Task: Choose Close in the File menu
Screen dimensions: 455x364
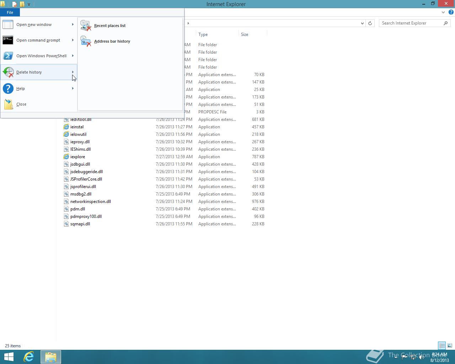Action: tap(39, 104)
